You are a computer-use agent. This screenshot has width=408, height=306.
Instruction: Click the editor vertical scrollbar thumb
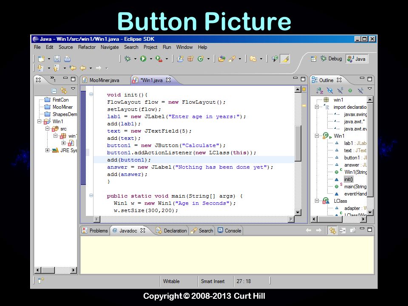click(298, 143)
